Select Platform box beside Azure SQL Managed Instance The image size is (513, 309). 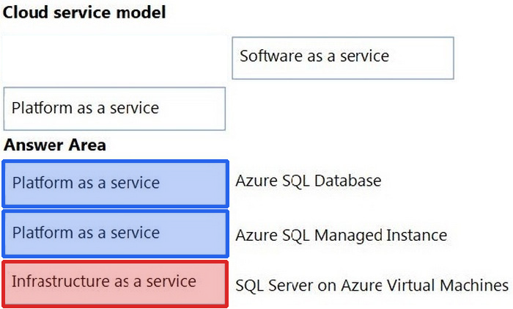pos(115,233)
